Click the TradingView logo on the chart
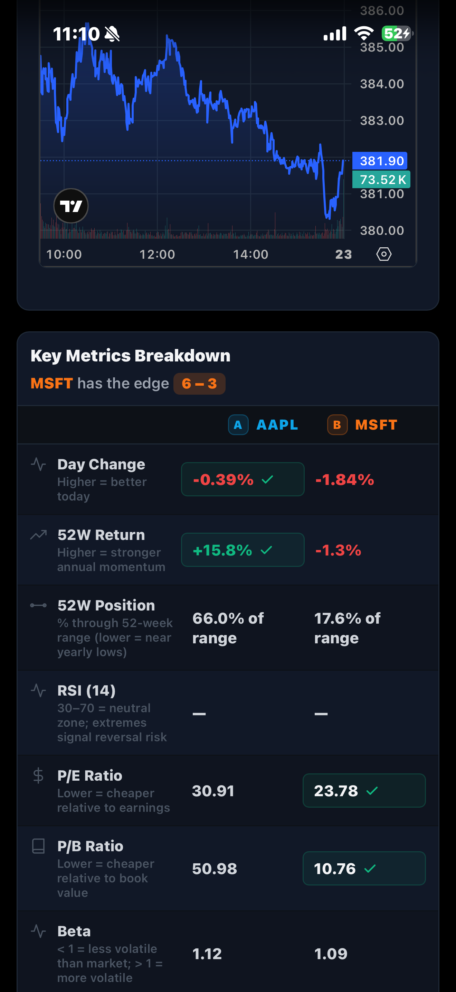 (x=71, y=206)
